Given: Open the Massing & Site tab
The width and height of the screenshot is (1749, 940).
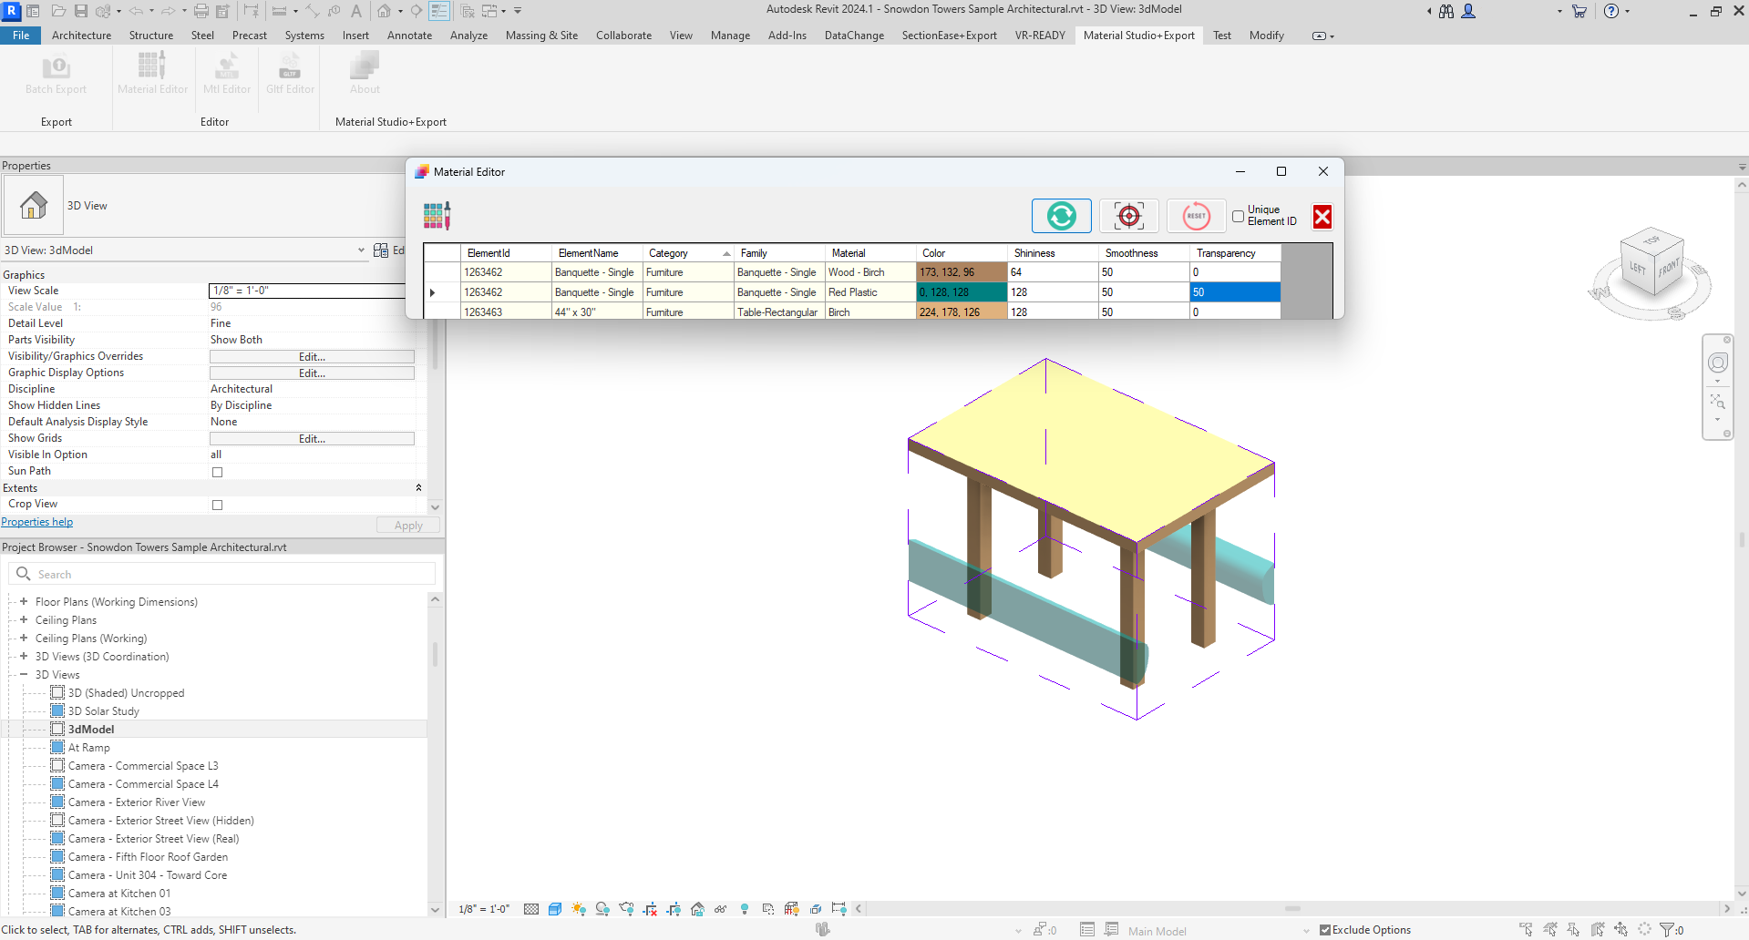Looking at the screenshot, I should 541,36.
